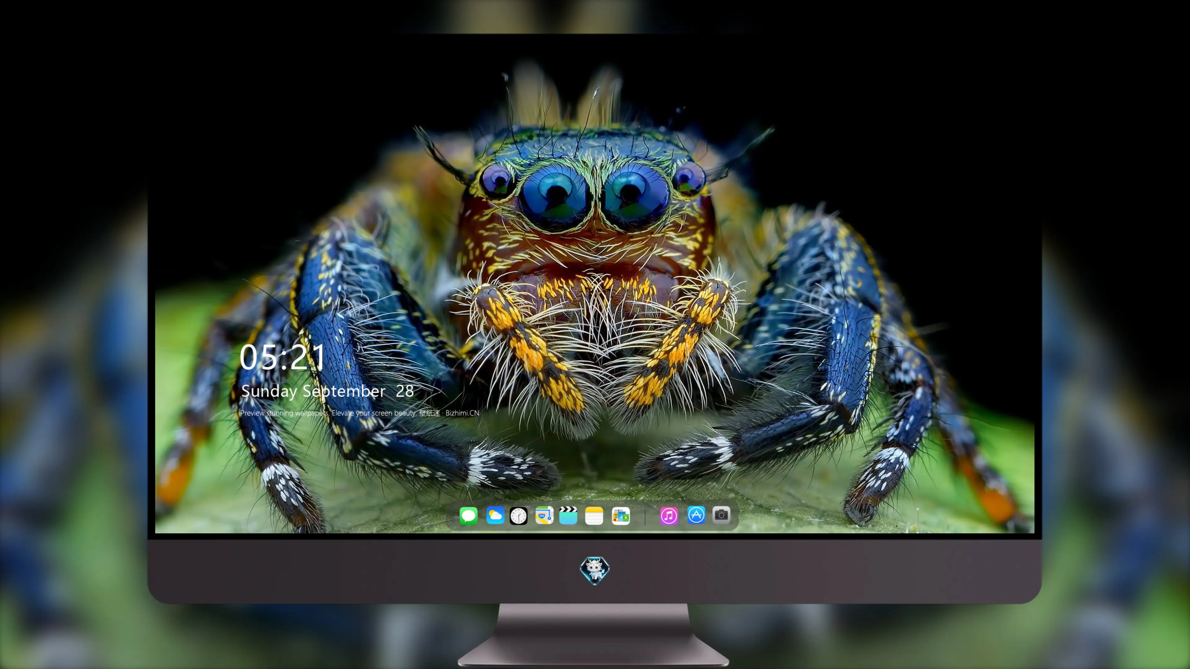
Task: Open the Camera app in the dock
Action: click(x=721, y=515)
